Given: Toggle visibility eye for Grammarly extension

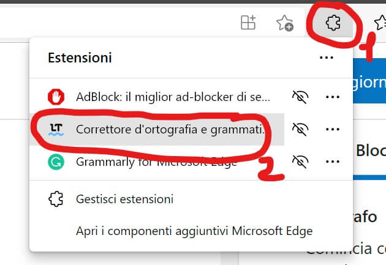Looking at the screenshot, I should pos(300,162).
